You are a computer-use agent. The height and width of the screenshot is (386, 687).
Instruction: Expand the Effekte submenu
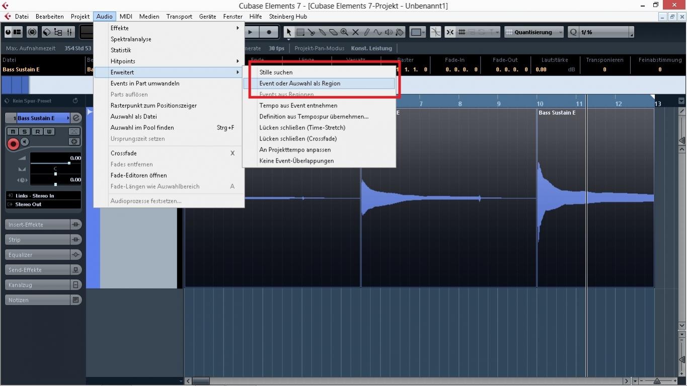(170, 28)
